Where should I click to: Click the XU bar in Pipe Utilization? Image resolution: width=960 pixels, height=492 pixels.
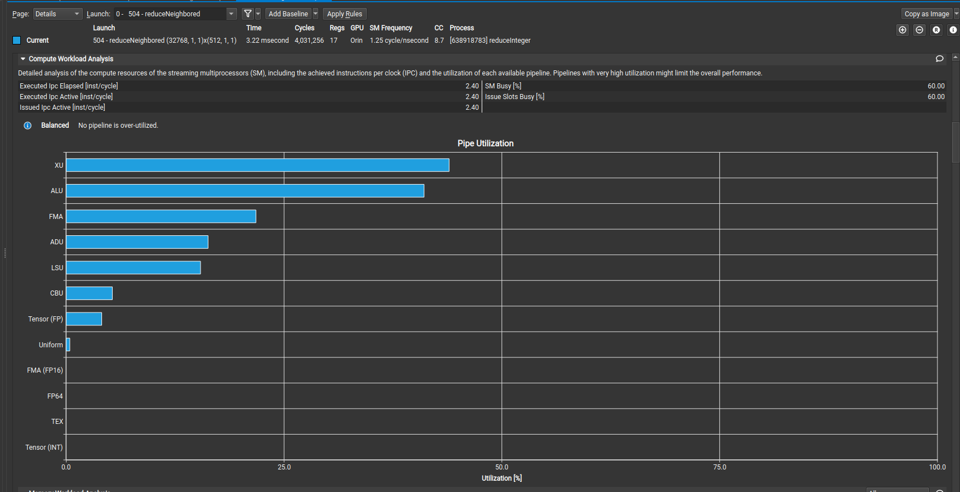(x=257, y=165)
